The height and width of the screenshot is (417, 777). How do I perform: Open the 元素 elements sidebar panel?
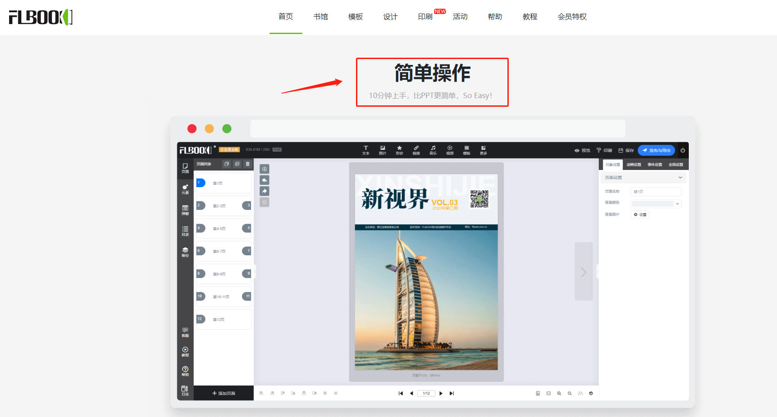pos(185,189)
